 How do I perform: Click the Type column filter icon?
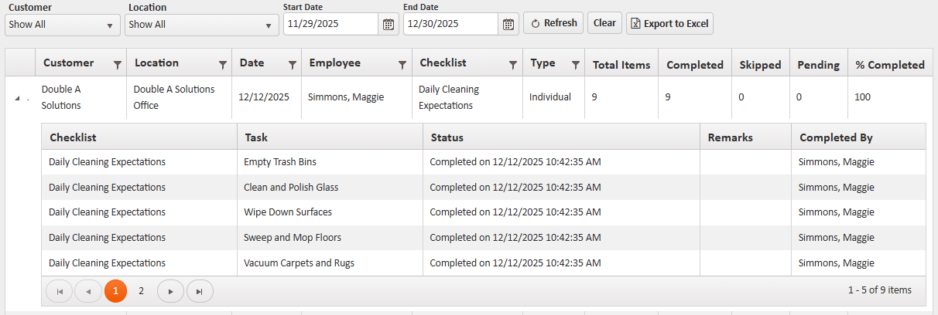pyautogui.click(x=575, y=65)
